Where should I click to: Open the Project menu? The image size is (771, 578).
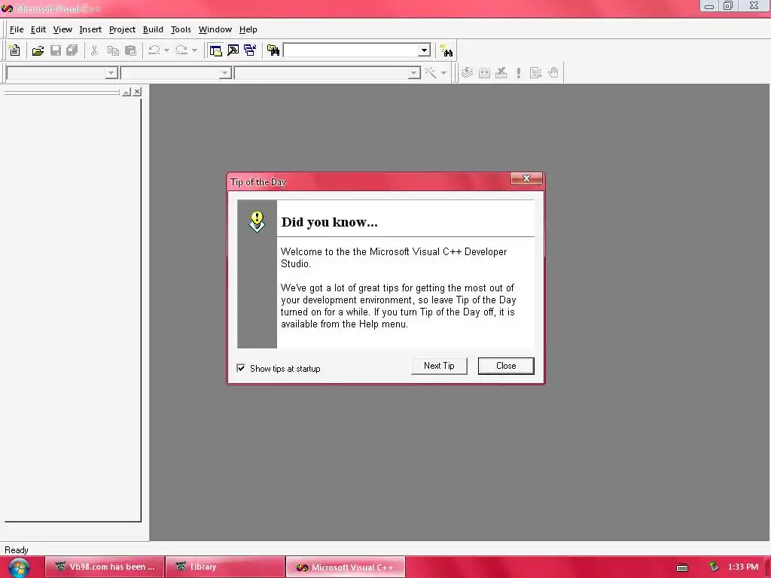(122, 29)
